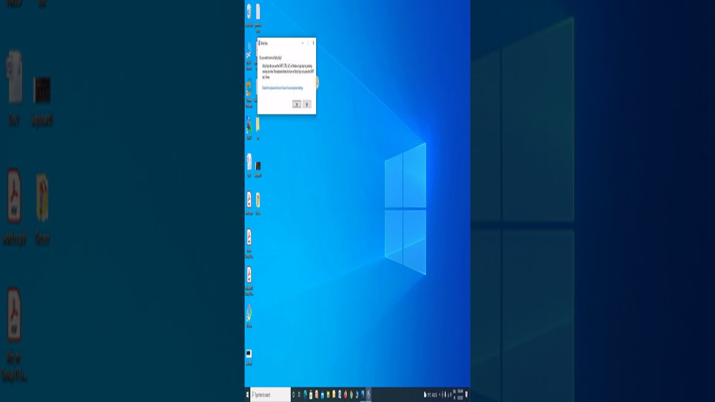Open the Windows Start menu

click(247, 395)
